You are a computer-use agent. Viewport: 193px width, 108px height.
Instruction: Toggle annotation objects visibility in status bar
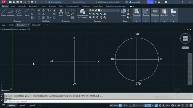point(156,105)
